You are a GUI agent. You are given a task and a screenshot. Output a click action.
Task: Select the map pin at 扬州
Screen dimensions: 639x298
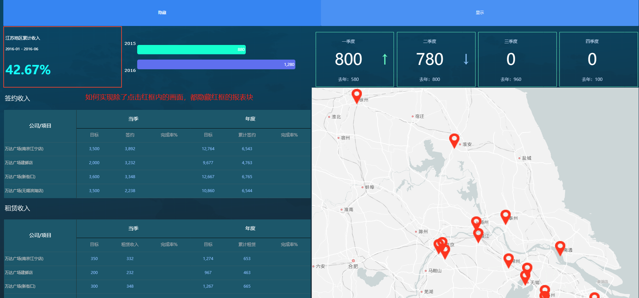click(476, 223)
